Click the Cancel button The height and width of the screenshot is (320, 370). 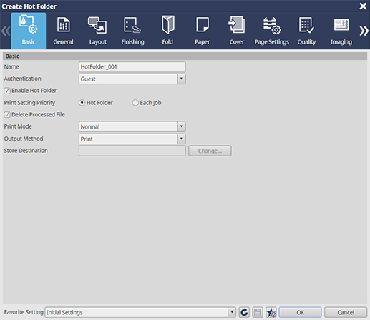pyautogui.click(x=346, y=312)
